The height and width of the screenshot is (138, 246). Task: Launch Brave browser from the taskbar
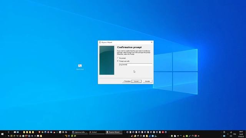[x=39, y=132]
